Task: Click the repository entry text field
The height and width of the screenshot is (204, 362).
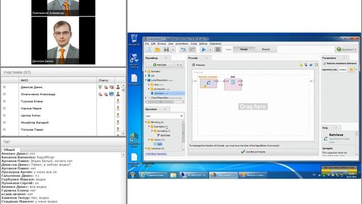Action: [x=343, y=70]
